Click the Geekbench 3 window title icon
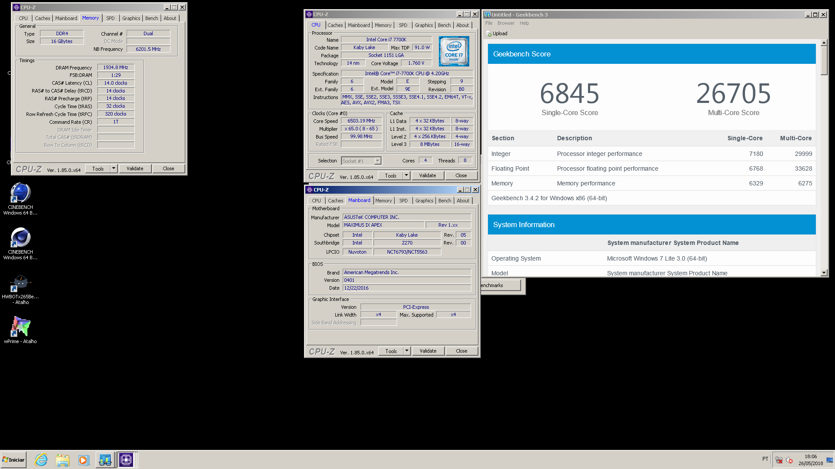Screen dimensions: 835x469 (x=488, y=15)
